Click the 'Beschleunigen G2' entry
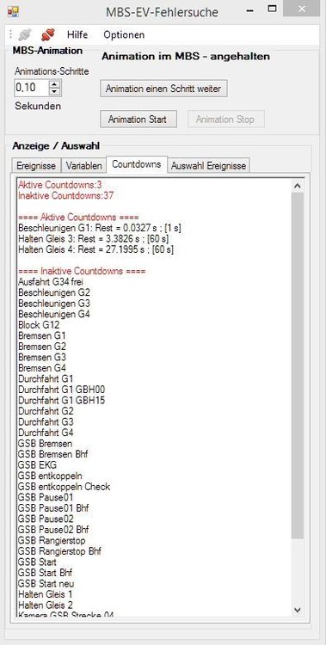The image size is (326, 645). [54, 293]
